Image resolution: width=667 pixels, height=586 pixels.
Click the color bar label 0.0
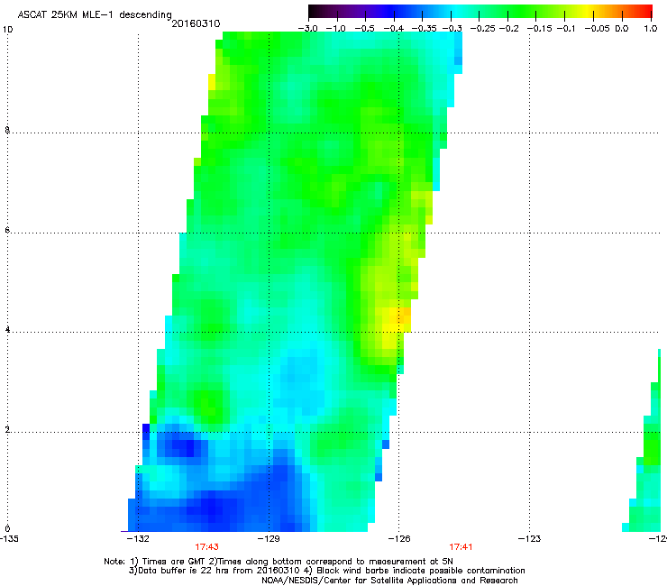[622, 29]
